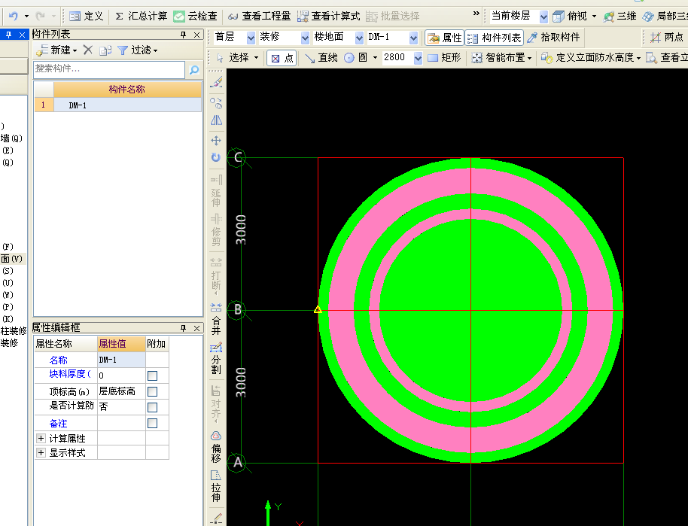Open the 圆 circle options arrow

click(x=375, y=58)
